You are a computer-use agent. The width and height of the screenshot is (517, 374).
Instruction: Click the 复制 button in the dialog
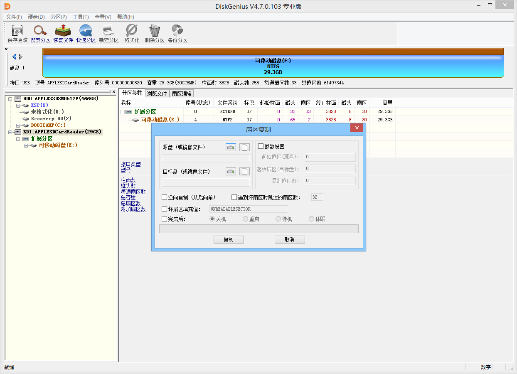(229, 239)
